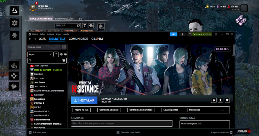Image resolution: width=259 pixels, height=136 pixels.
Task: Add game to favorites heart icon
Action: (227, 100)
